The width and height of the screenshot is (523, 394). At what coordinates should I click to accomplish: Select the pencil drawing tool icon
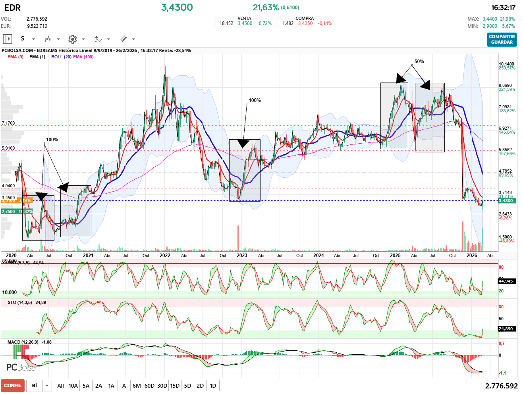124,39
